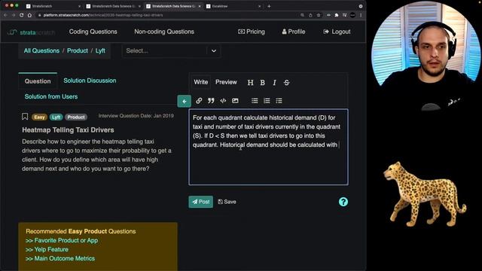This screenshot has height=271, width=482.
Task: Reload the page in the browser
Action: click(22, 15)
